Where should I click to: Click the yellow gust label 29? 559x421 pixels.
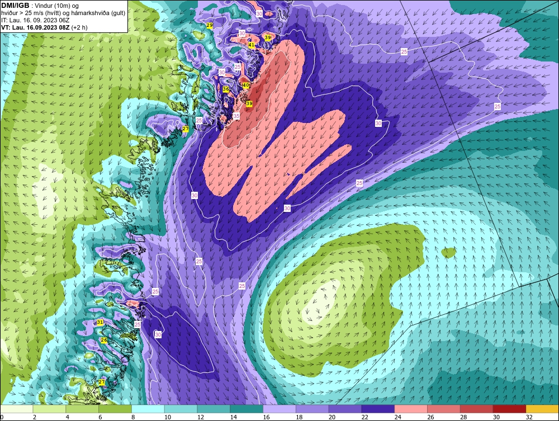click(x=210, y=25)
